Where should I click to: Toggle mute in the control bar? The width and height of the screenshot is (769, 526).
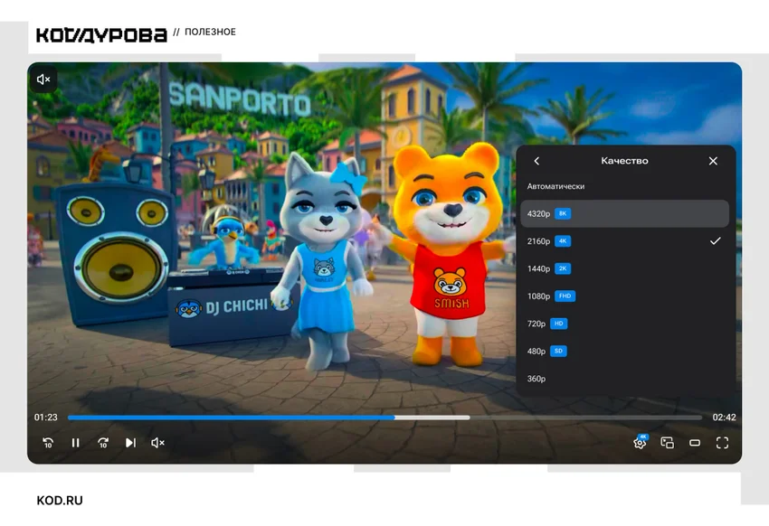tap(157, 443)
